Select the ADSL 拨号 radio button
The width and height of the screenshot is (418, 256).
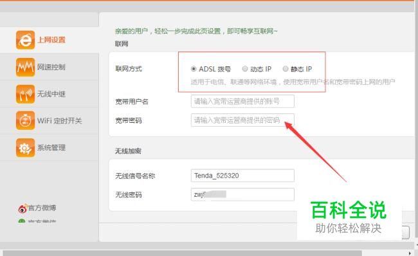coord(194,69)
